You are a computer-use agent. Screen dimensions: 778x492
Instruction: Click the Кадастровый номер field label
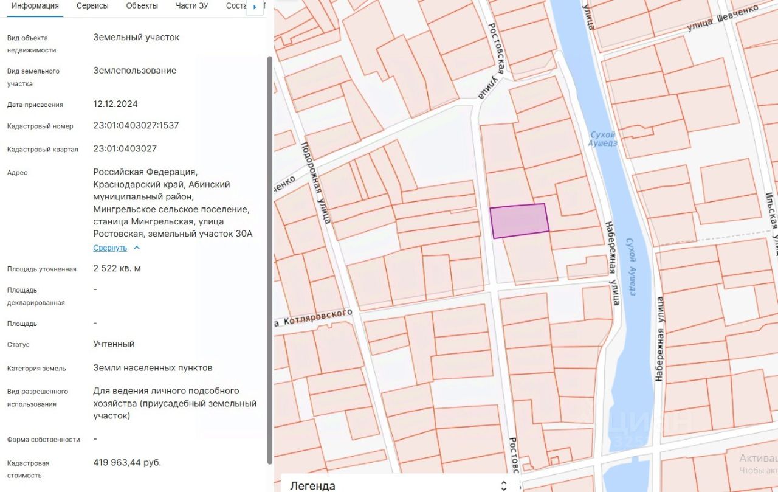click(x=40, y=126)
